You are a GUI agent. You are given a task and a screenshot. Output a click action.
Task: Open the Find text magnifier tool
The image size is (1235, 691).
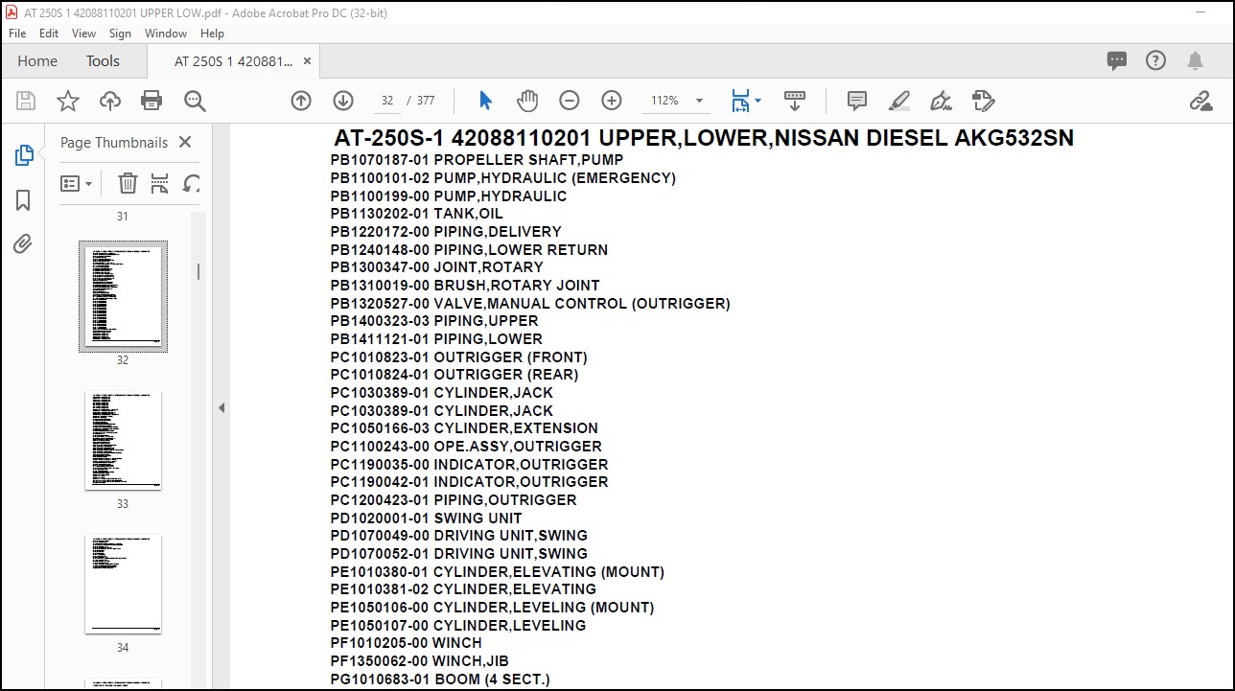tap(195, 101)
